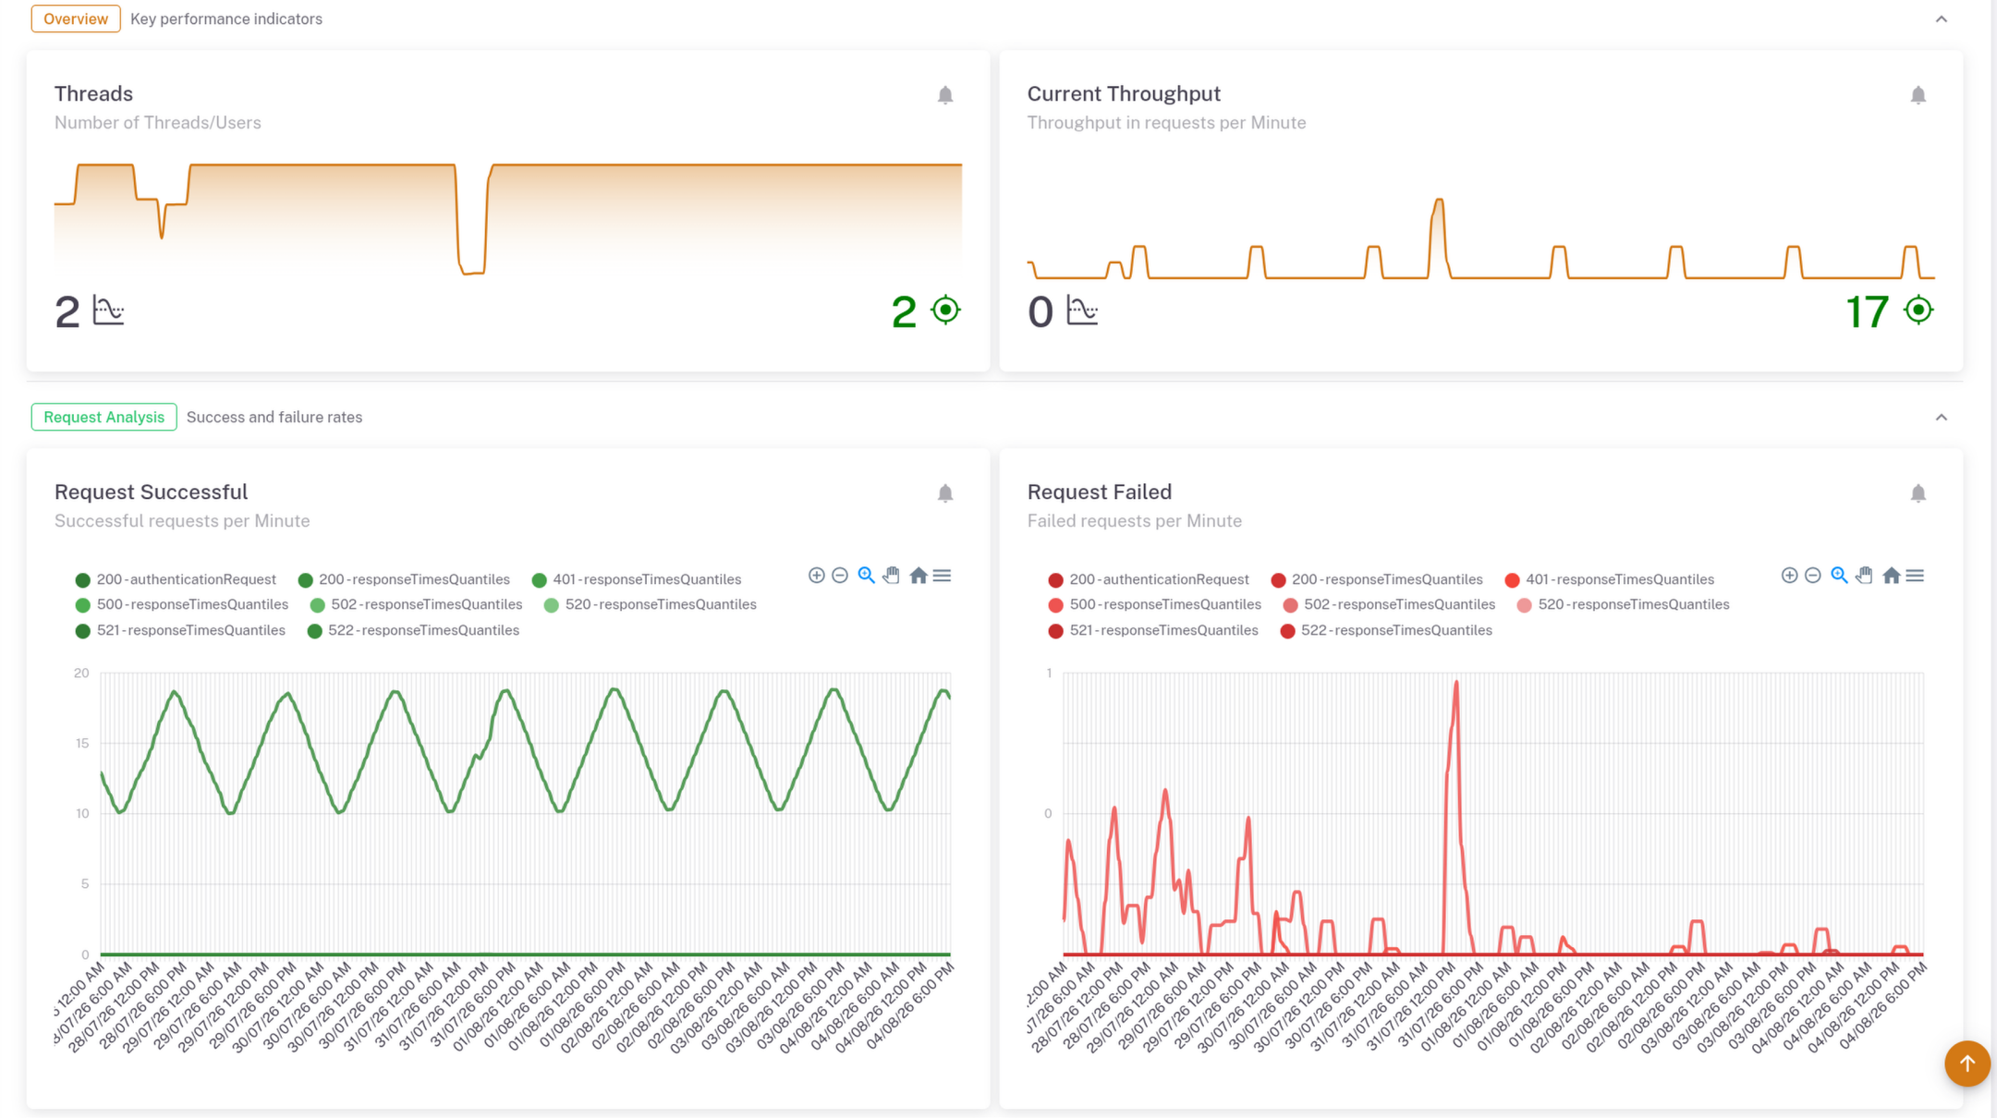The width and height of the screenshot is (1997, 1118).
Task: Toggle 200-responseTimesQuantiles series in Request Failed legend
Action: tap(1377, 579)
